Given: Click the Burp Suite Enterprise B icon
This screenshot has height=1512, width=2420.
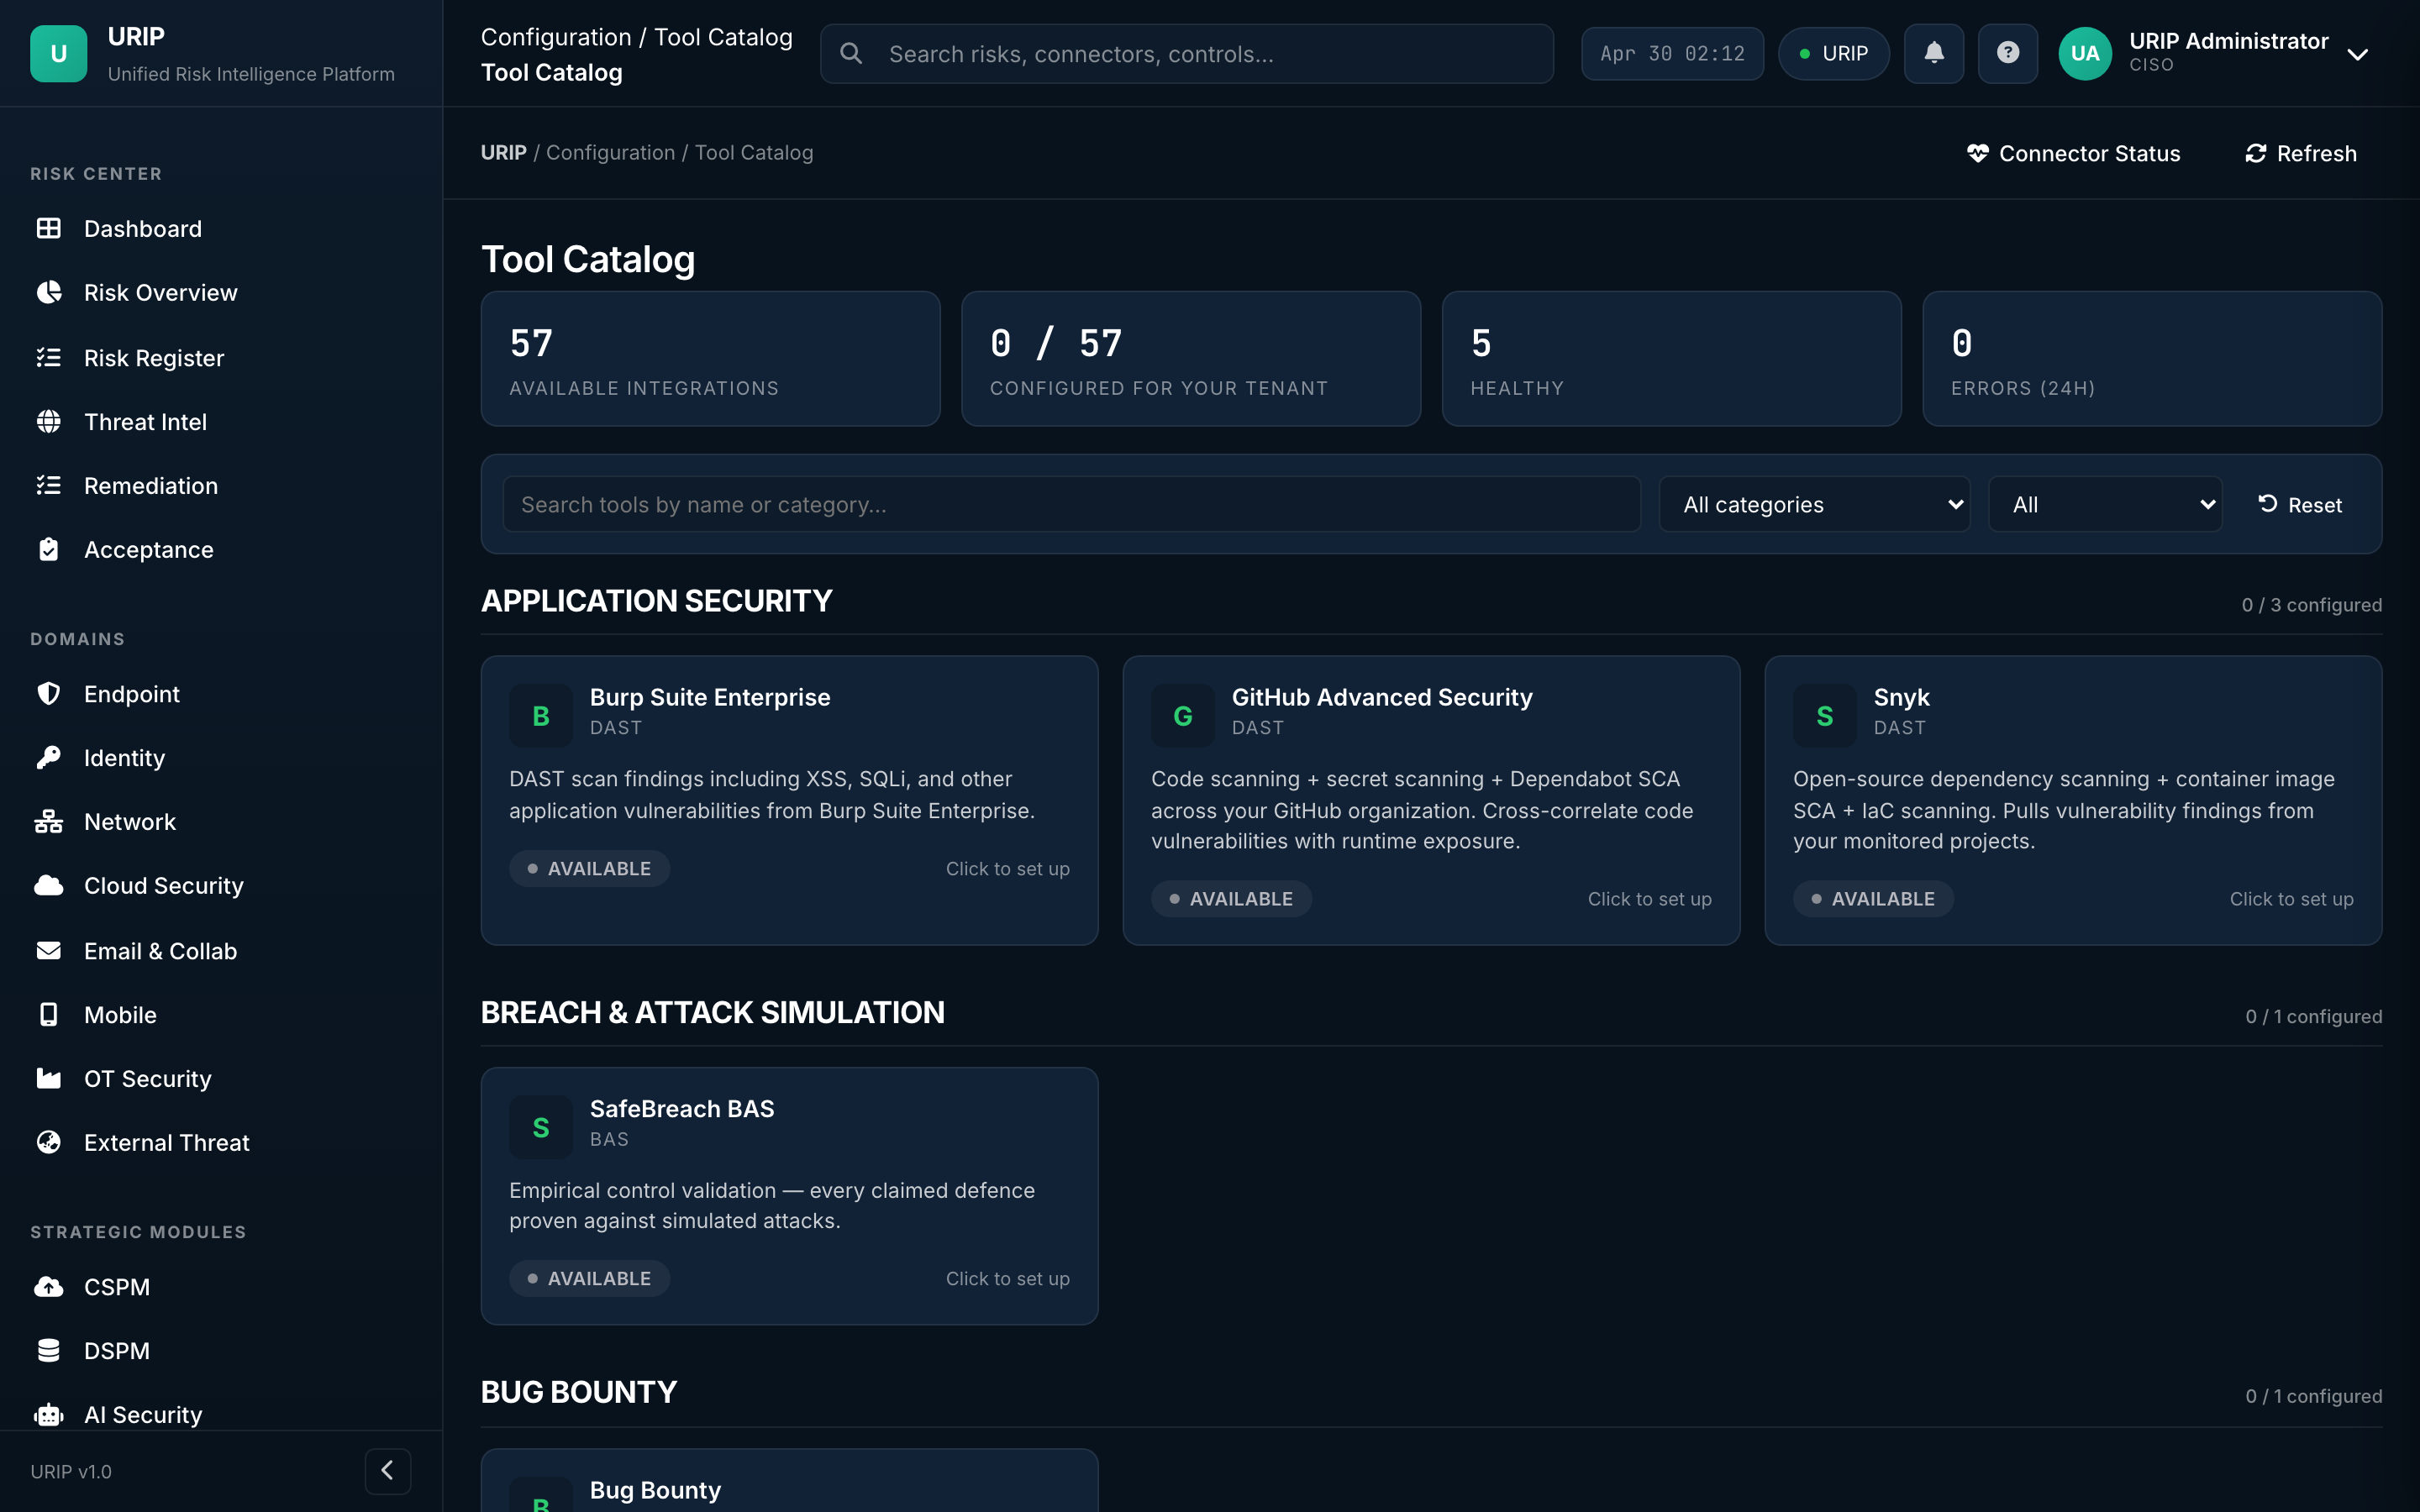Looking at the screenshot, I should pos(541,715).
